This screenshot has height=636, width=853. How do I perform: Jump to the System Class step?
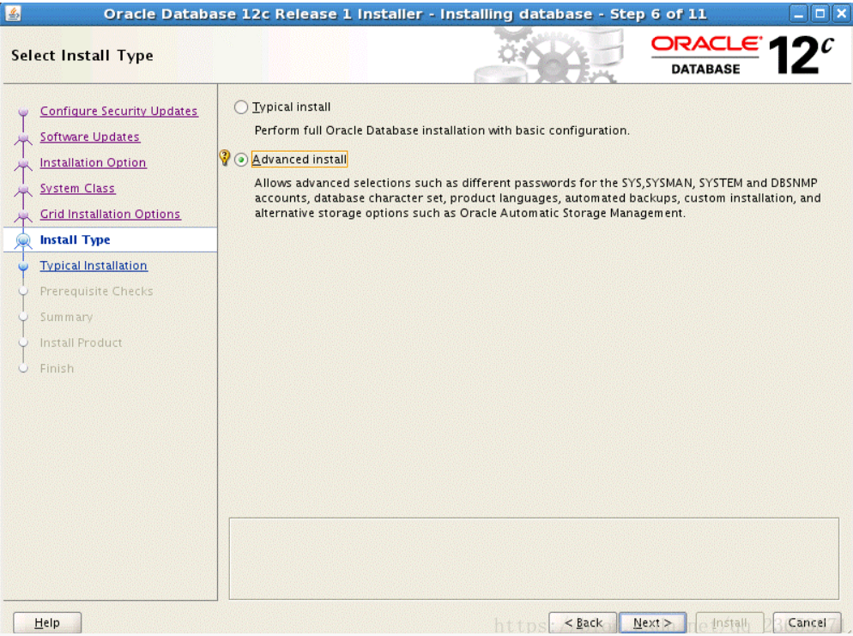click(77, 188)
